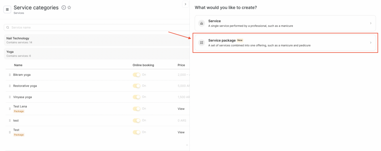Image resolution: width=381 pixels, height=151 pixels.
Task: Click the info icon beside Service categories
Action: pos(64,8)
